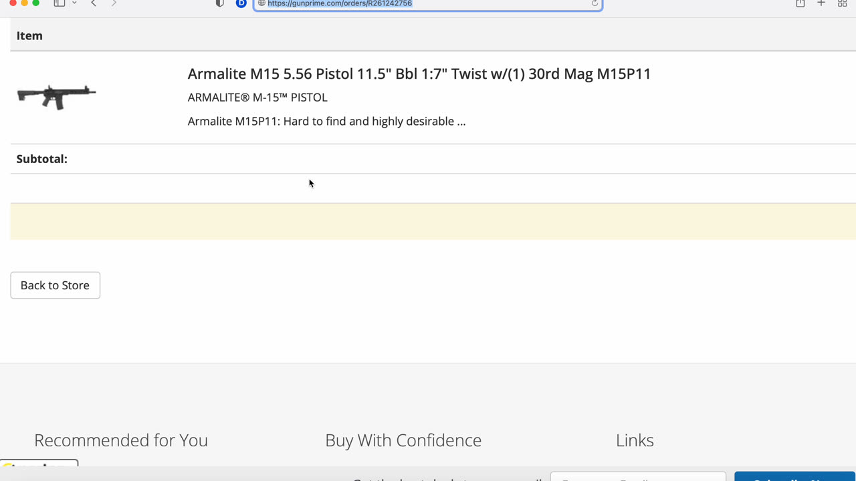Click the Back to Store button
This screenshot has height=481, width=856.
[55, 285]
